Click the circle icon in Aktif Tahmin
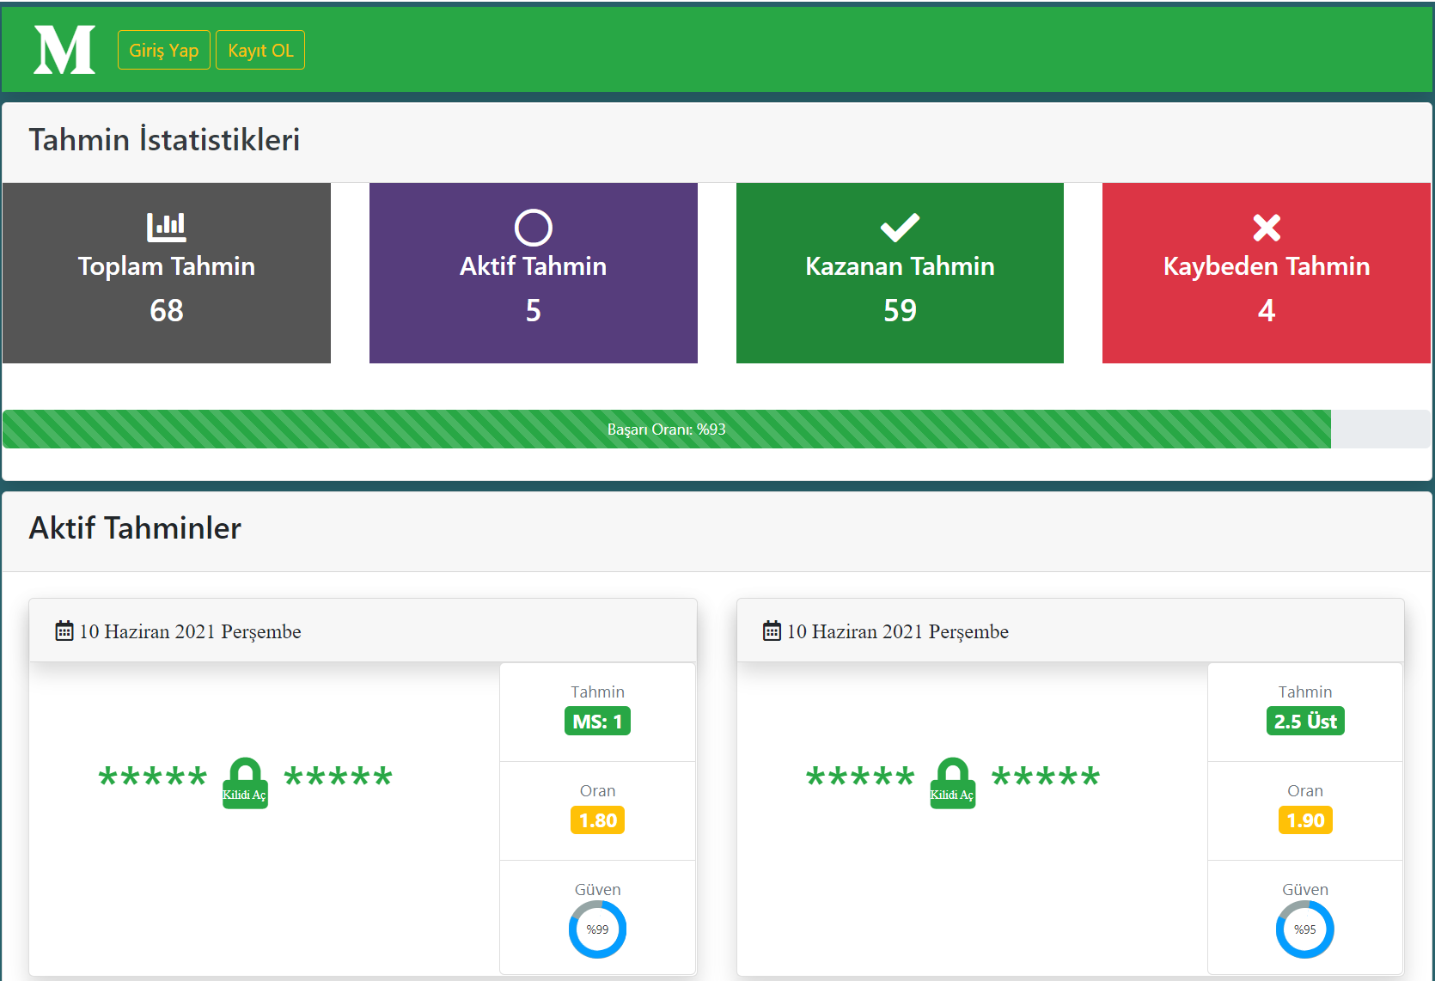 coord(534,228)
